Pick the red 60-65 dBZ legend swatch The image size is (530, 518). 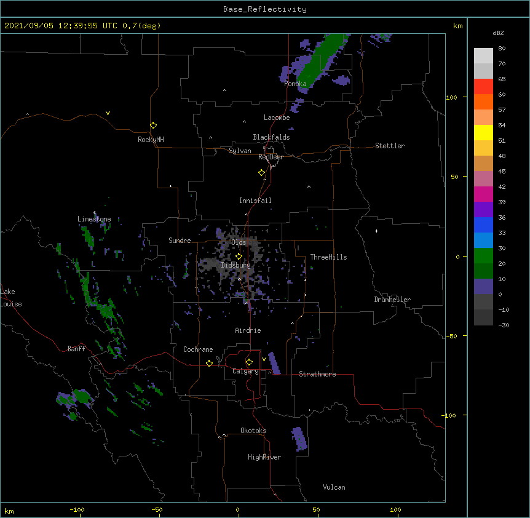483,86
